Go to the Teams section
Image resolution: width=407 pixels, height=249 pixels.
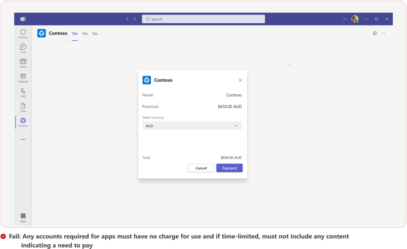coord(23,63)
